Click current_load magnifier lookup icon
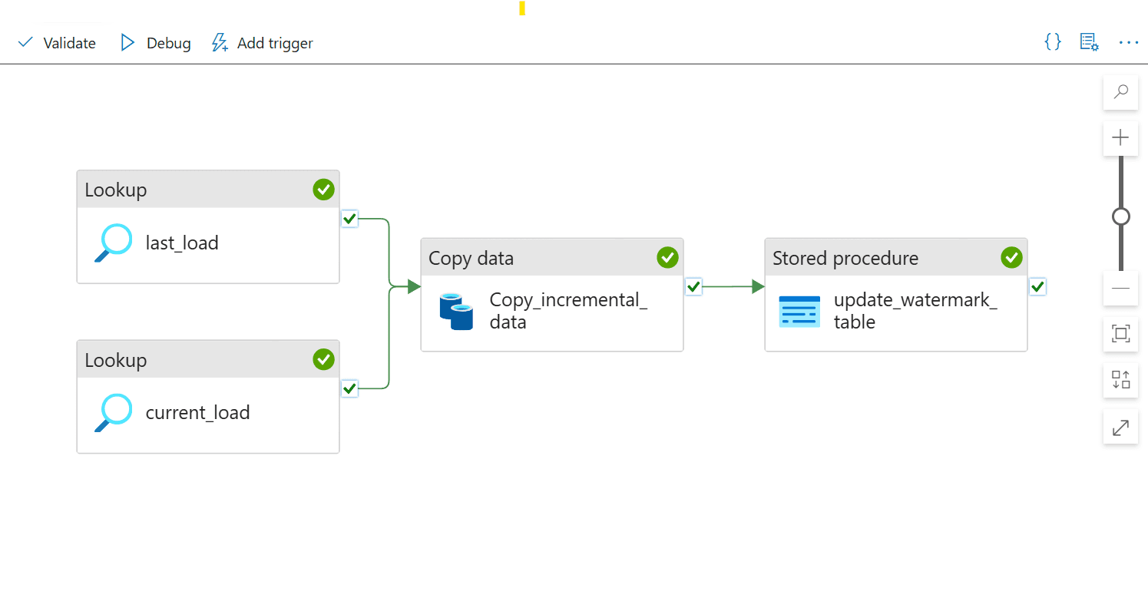This screenshot has height=601, width=1148. (113, 414)
